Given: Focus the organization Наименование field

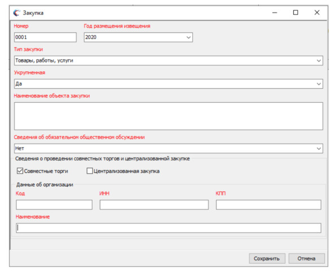Looking at the screenshot, I should pos(168,228).
